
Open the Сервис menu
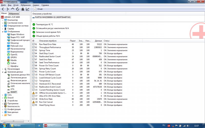[36, 5]
